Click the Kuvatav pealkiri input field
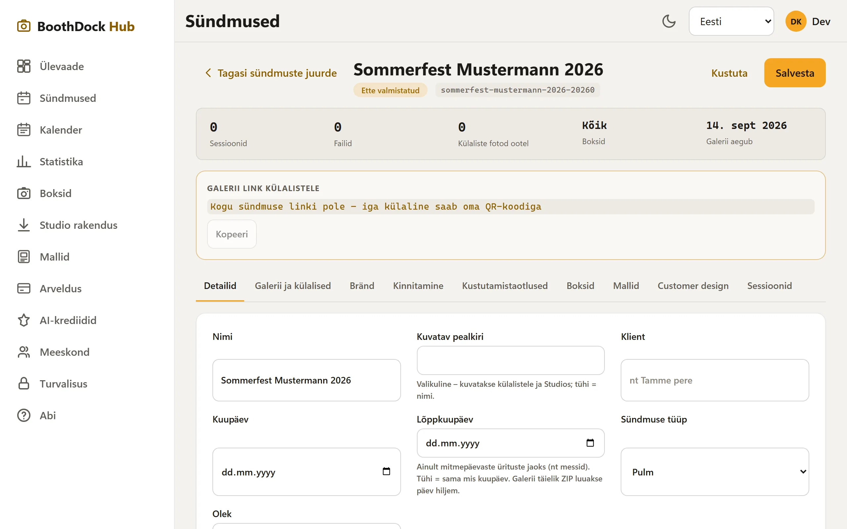 pos(510,360)
